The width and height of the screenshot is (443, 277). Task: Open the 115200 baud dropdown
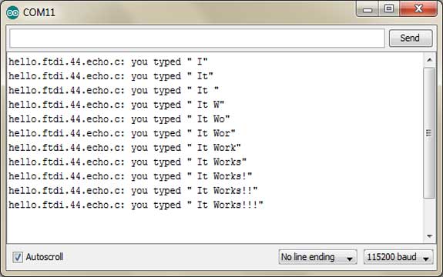[x=398, y=257]
